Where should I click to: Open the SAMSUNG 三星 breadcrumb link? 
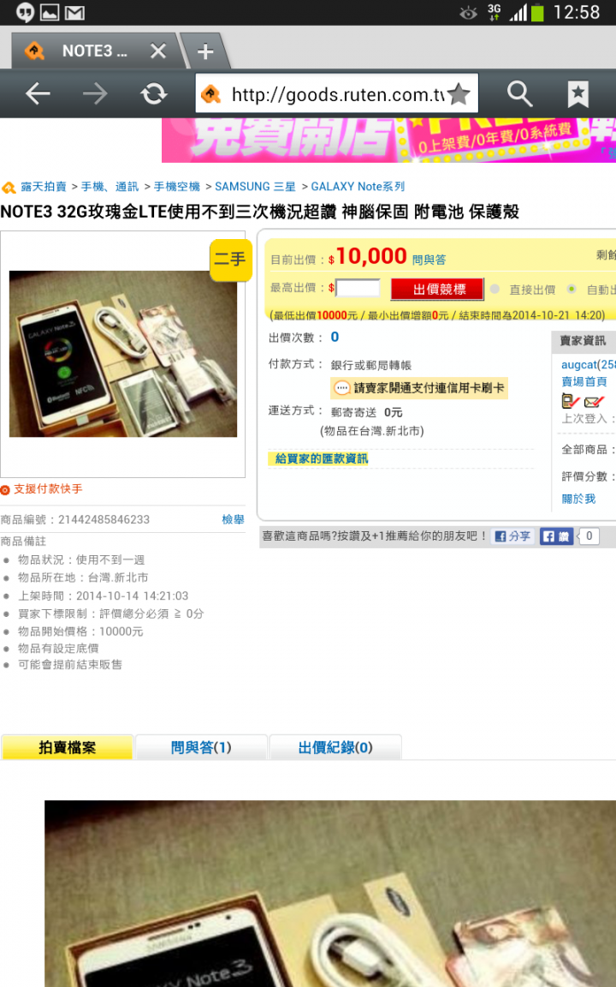pyautogui.click(x=255, y=186)
